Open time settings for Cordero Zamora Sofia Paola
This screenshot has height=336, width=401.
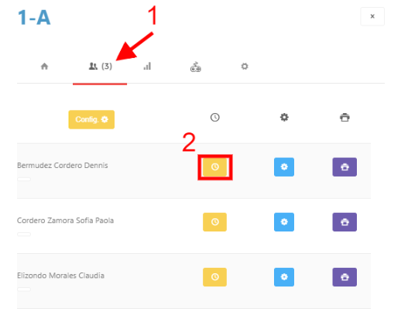click(x=214, y=222)
